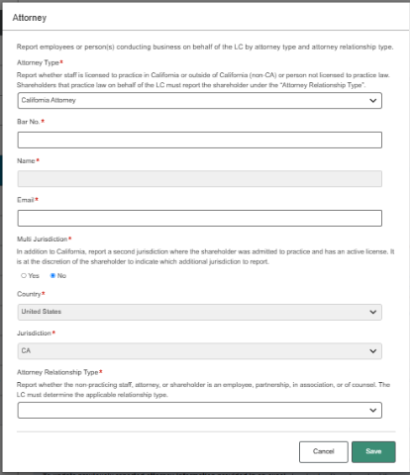410x475 pixels.
Task: Click the Multi Jurisdiction label
Action: 43,239
